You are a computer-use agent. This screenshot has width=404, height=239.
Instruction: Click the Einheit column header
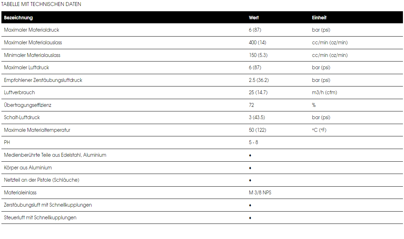[319, 18]
